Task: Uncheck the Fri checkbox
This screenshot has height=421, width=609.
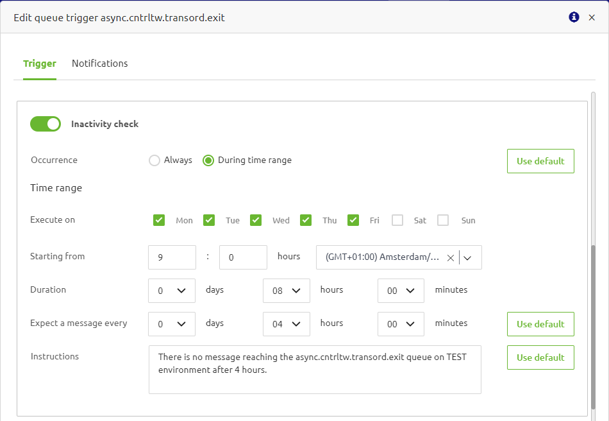Action: (353, 219)
